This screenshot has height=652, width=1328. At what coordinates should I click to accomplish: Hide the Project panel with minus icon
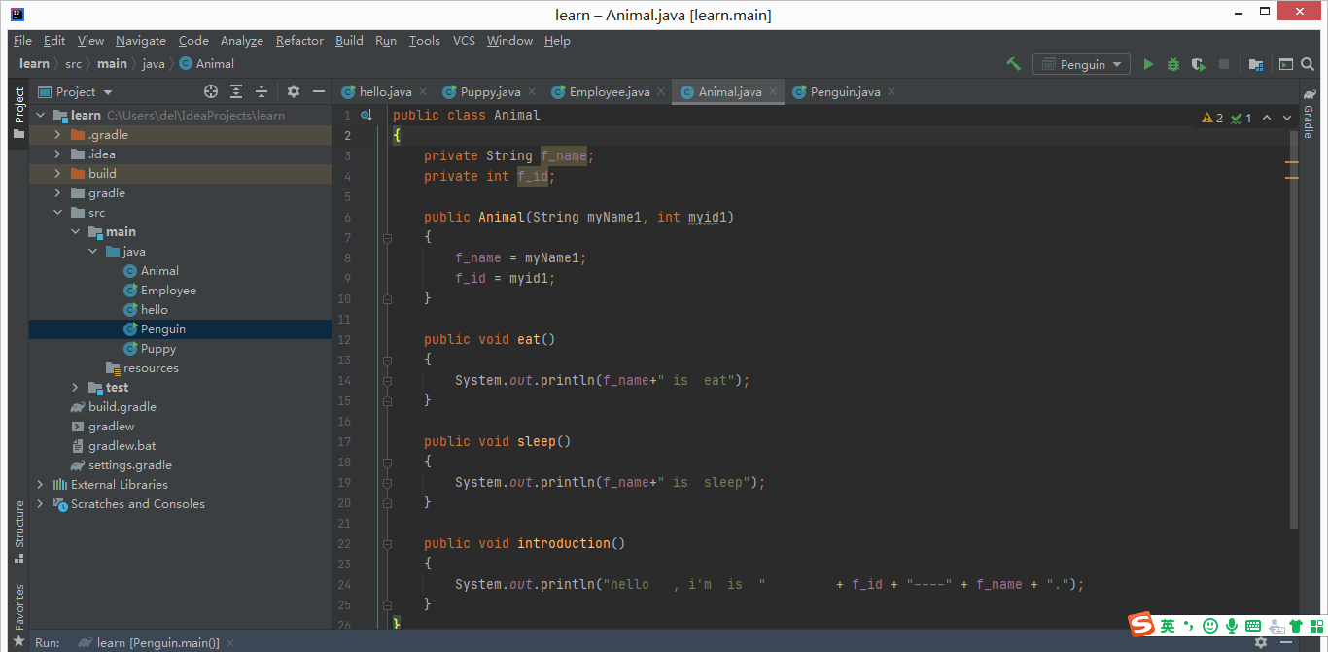click(318, 91)
